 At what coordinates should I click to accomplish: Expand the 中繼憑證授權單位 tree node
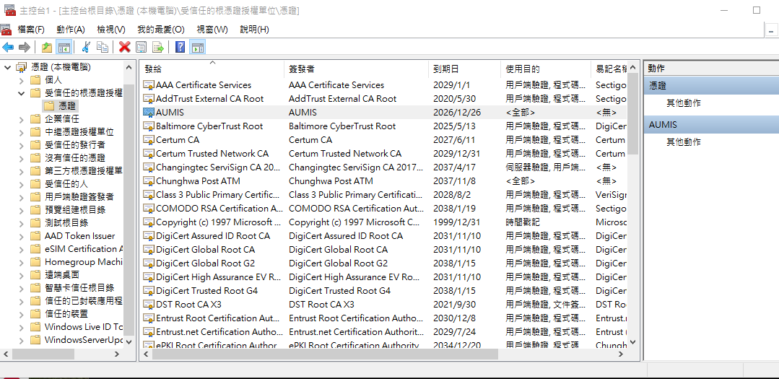coord(21,132)
